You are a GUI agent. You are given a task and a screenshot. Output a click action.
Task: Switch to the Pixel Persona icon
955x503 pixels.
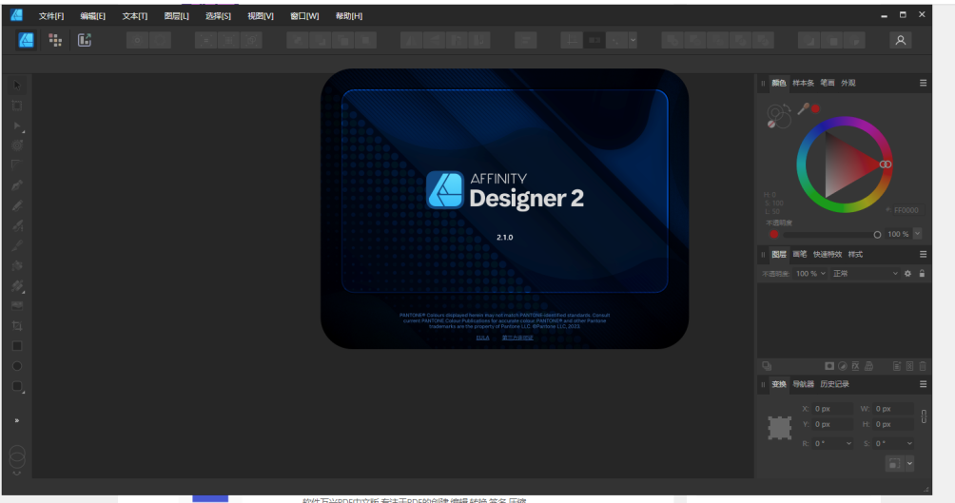(x=55, y=40)
